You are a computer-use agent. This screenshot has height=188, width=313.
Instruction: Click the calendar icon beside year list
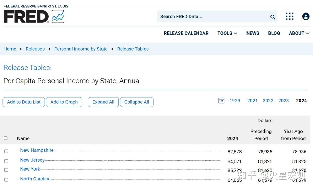click(x=221, y=101)
